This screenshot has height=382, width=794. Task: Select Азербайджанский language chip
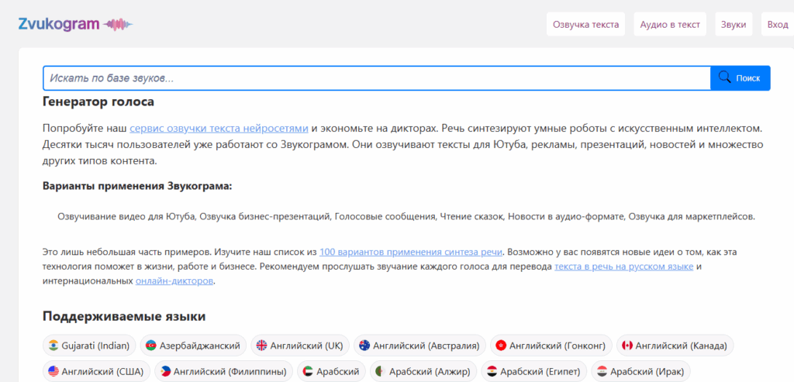click(x=193, y=346)
